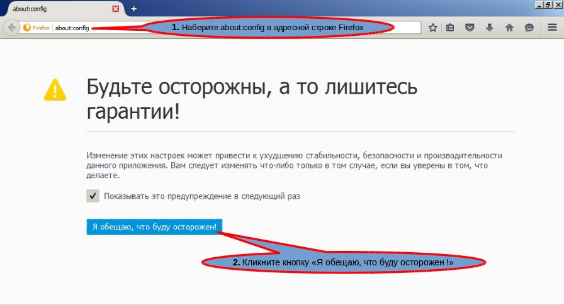Click the yellow warning triangle icon
The width and height of the screenshot is (564, 305).
tap(55, 90)
